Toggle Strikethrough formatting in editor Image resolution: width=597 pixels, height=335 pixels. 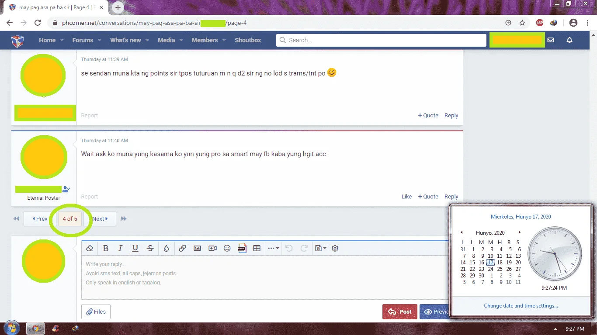tap(150, 248)
